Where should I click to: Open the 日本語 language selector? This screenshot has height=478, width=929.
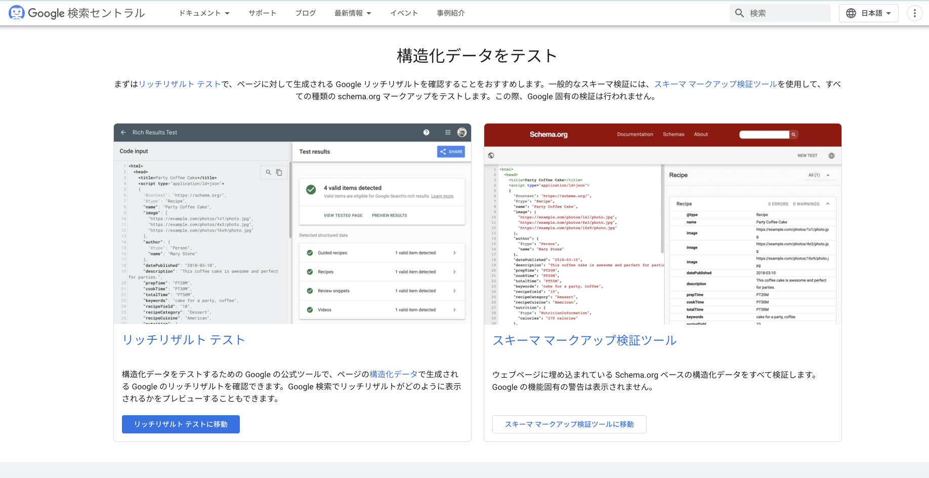868,13
